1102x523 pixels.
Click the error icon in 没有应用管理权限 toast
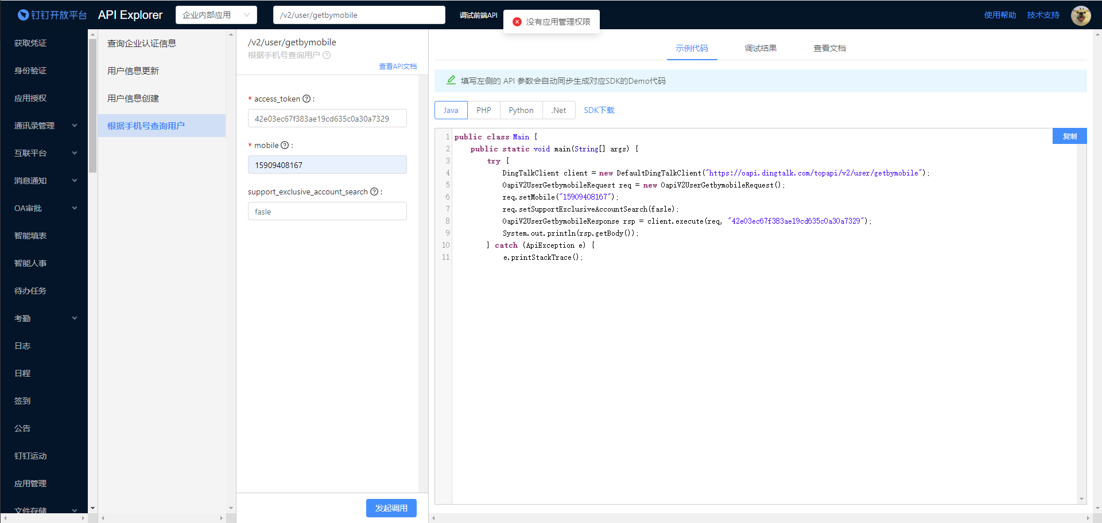click(x=517, y=22)
